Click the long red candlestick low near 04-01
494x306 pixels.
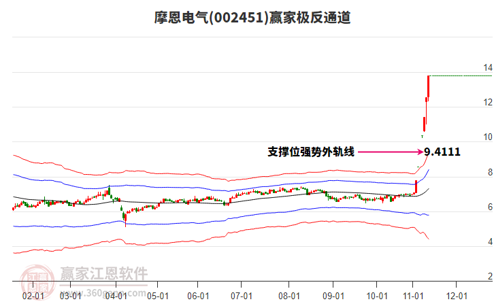pyautogui.click(x=125, y=219)
